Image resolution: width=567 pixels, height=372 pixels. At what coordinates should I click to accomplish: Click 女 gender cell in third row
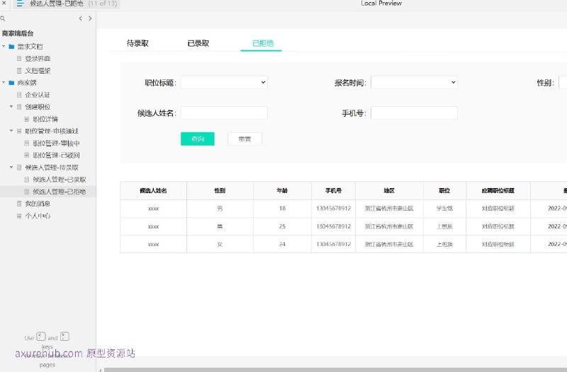220,244
